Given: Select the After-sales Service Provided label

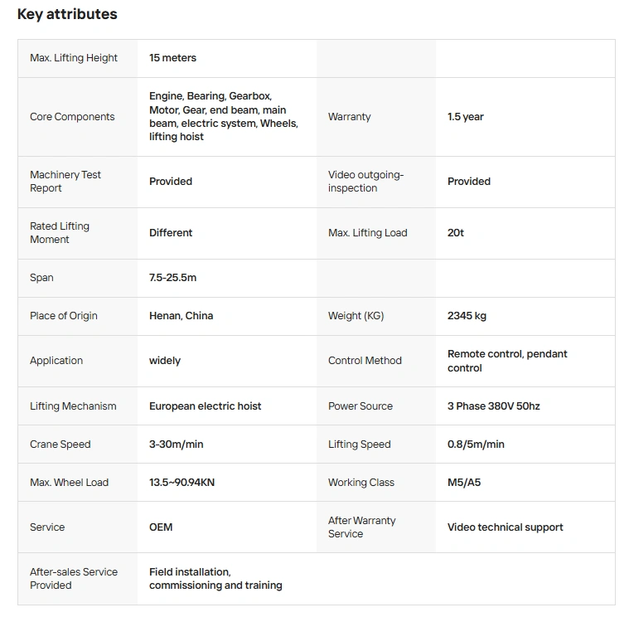Looking at the screenshot, I should [74, 579].
